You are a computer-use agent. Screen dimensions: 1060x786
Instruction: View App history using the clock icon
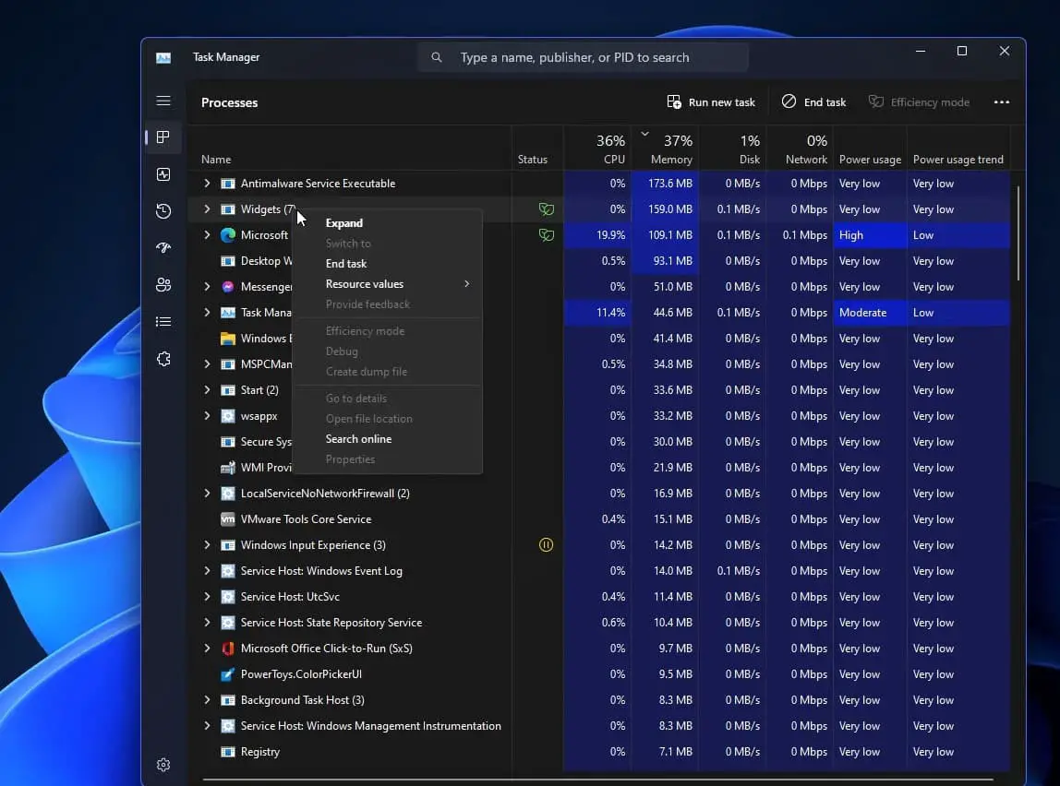(163, 211)
